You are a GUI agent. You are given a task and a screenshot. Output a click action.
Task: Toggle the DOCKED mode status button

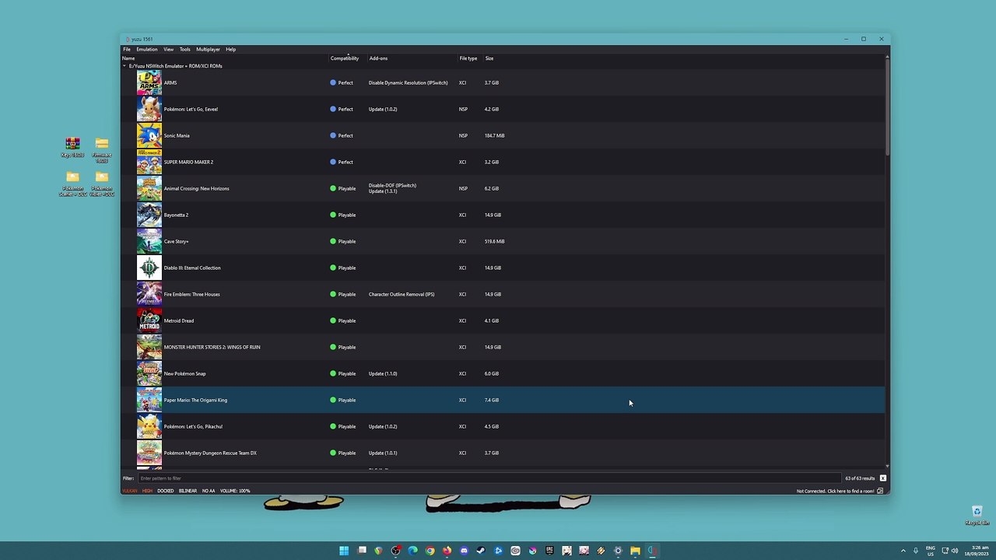point(165,491)
